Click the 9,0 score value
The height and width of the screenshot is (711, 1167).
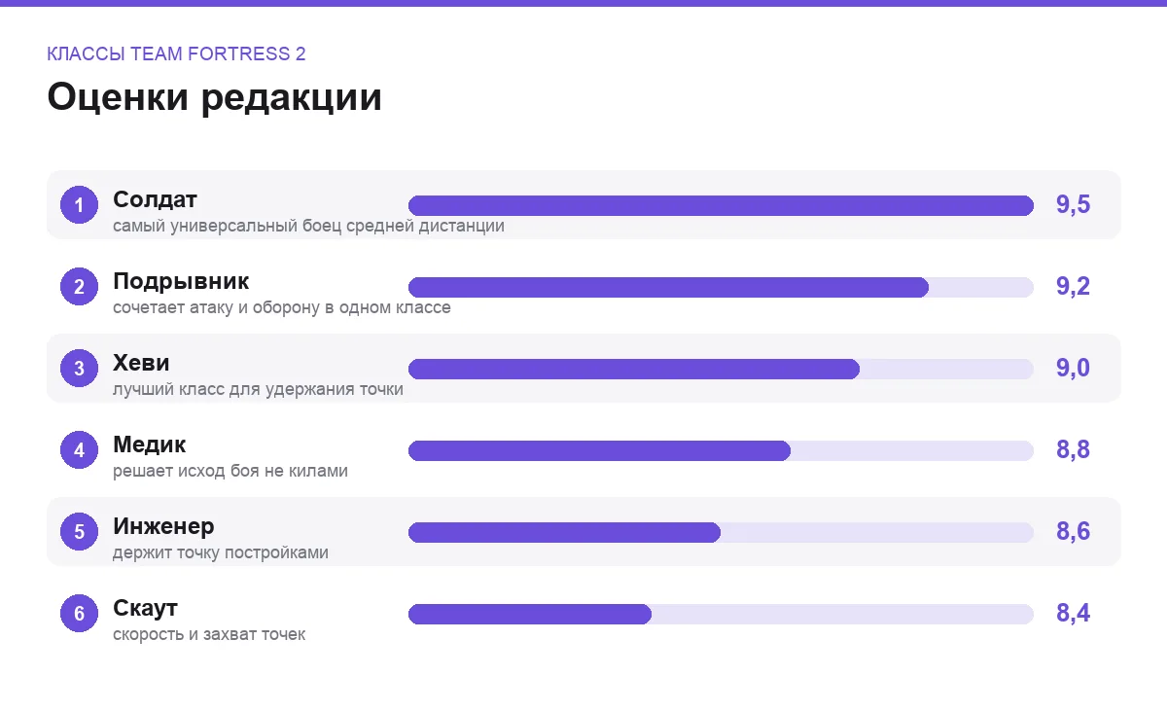point(1074,369)
